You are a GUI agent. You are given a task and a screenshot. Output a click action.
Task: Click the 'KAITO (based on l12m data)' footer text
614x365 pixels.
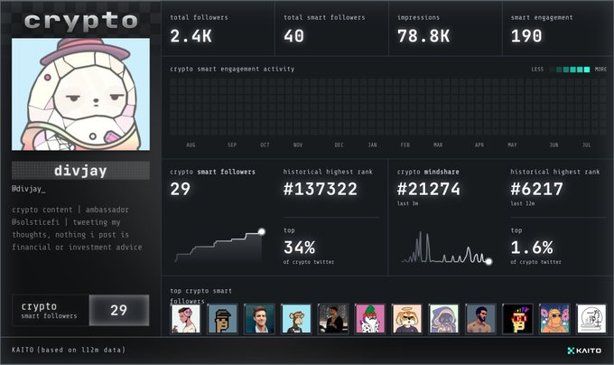tap(69, 350)
